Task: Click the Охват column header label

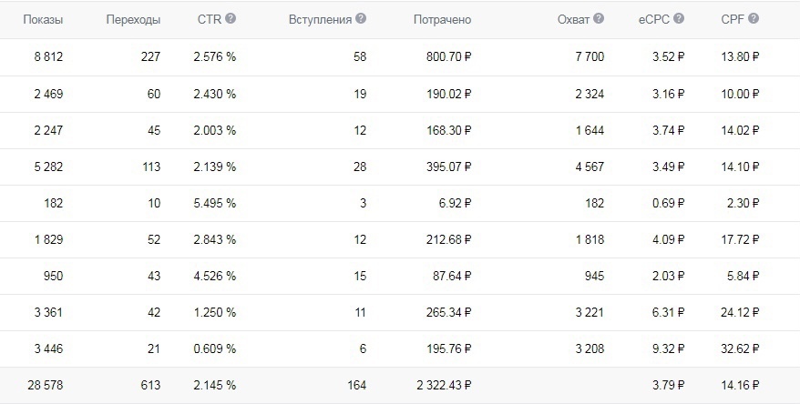Action: [573, 20]
